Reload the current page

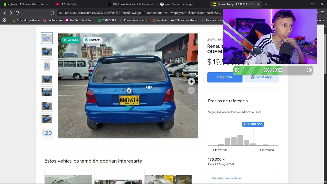coord(17,13)
